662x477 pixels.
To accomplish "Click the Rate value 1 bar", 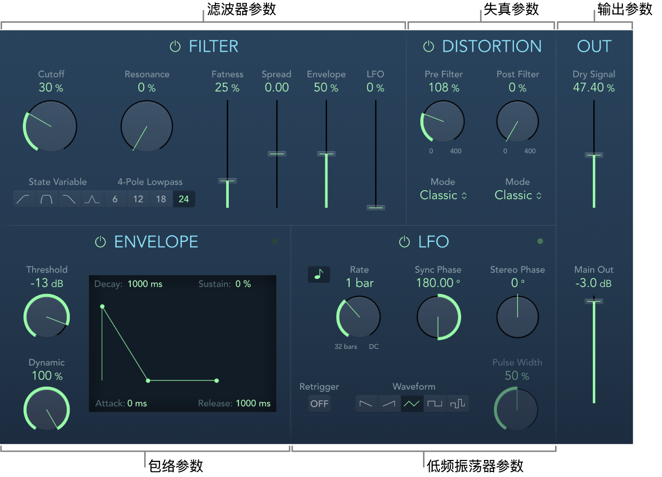I will [x=359, y=283].
